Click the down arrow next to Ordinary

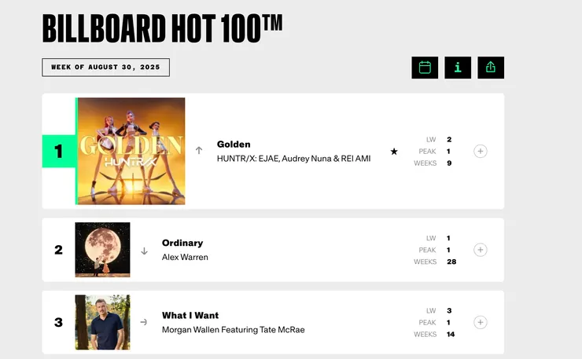(144, 251)
